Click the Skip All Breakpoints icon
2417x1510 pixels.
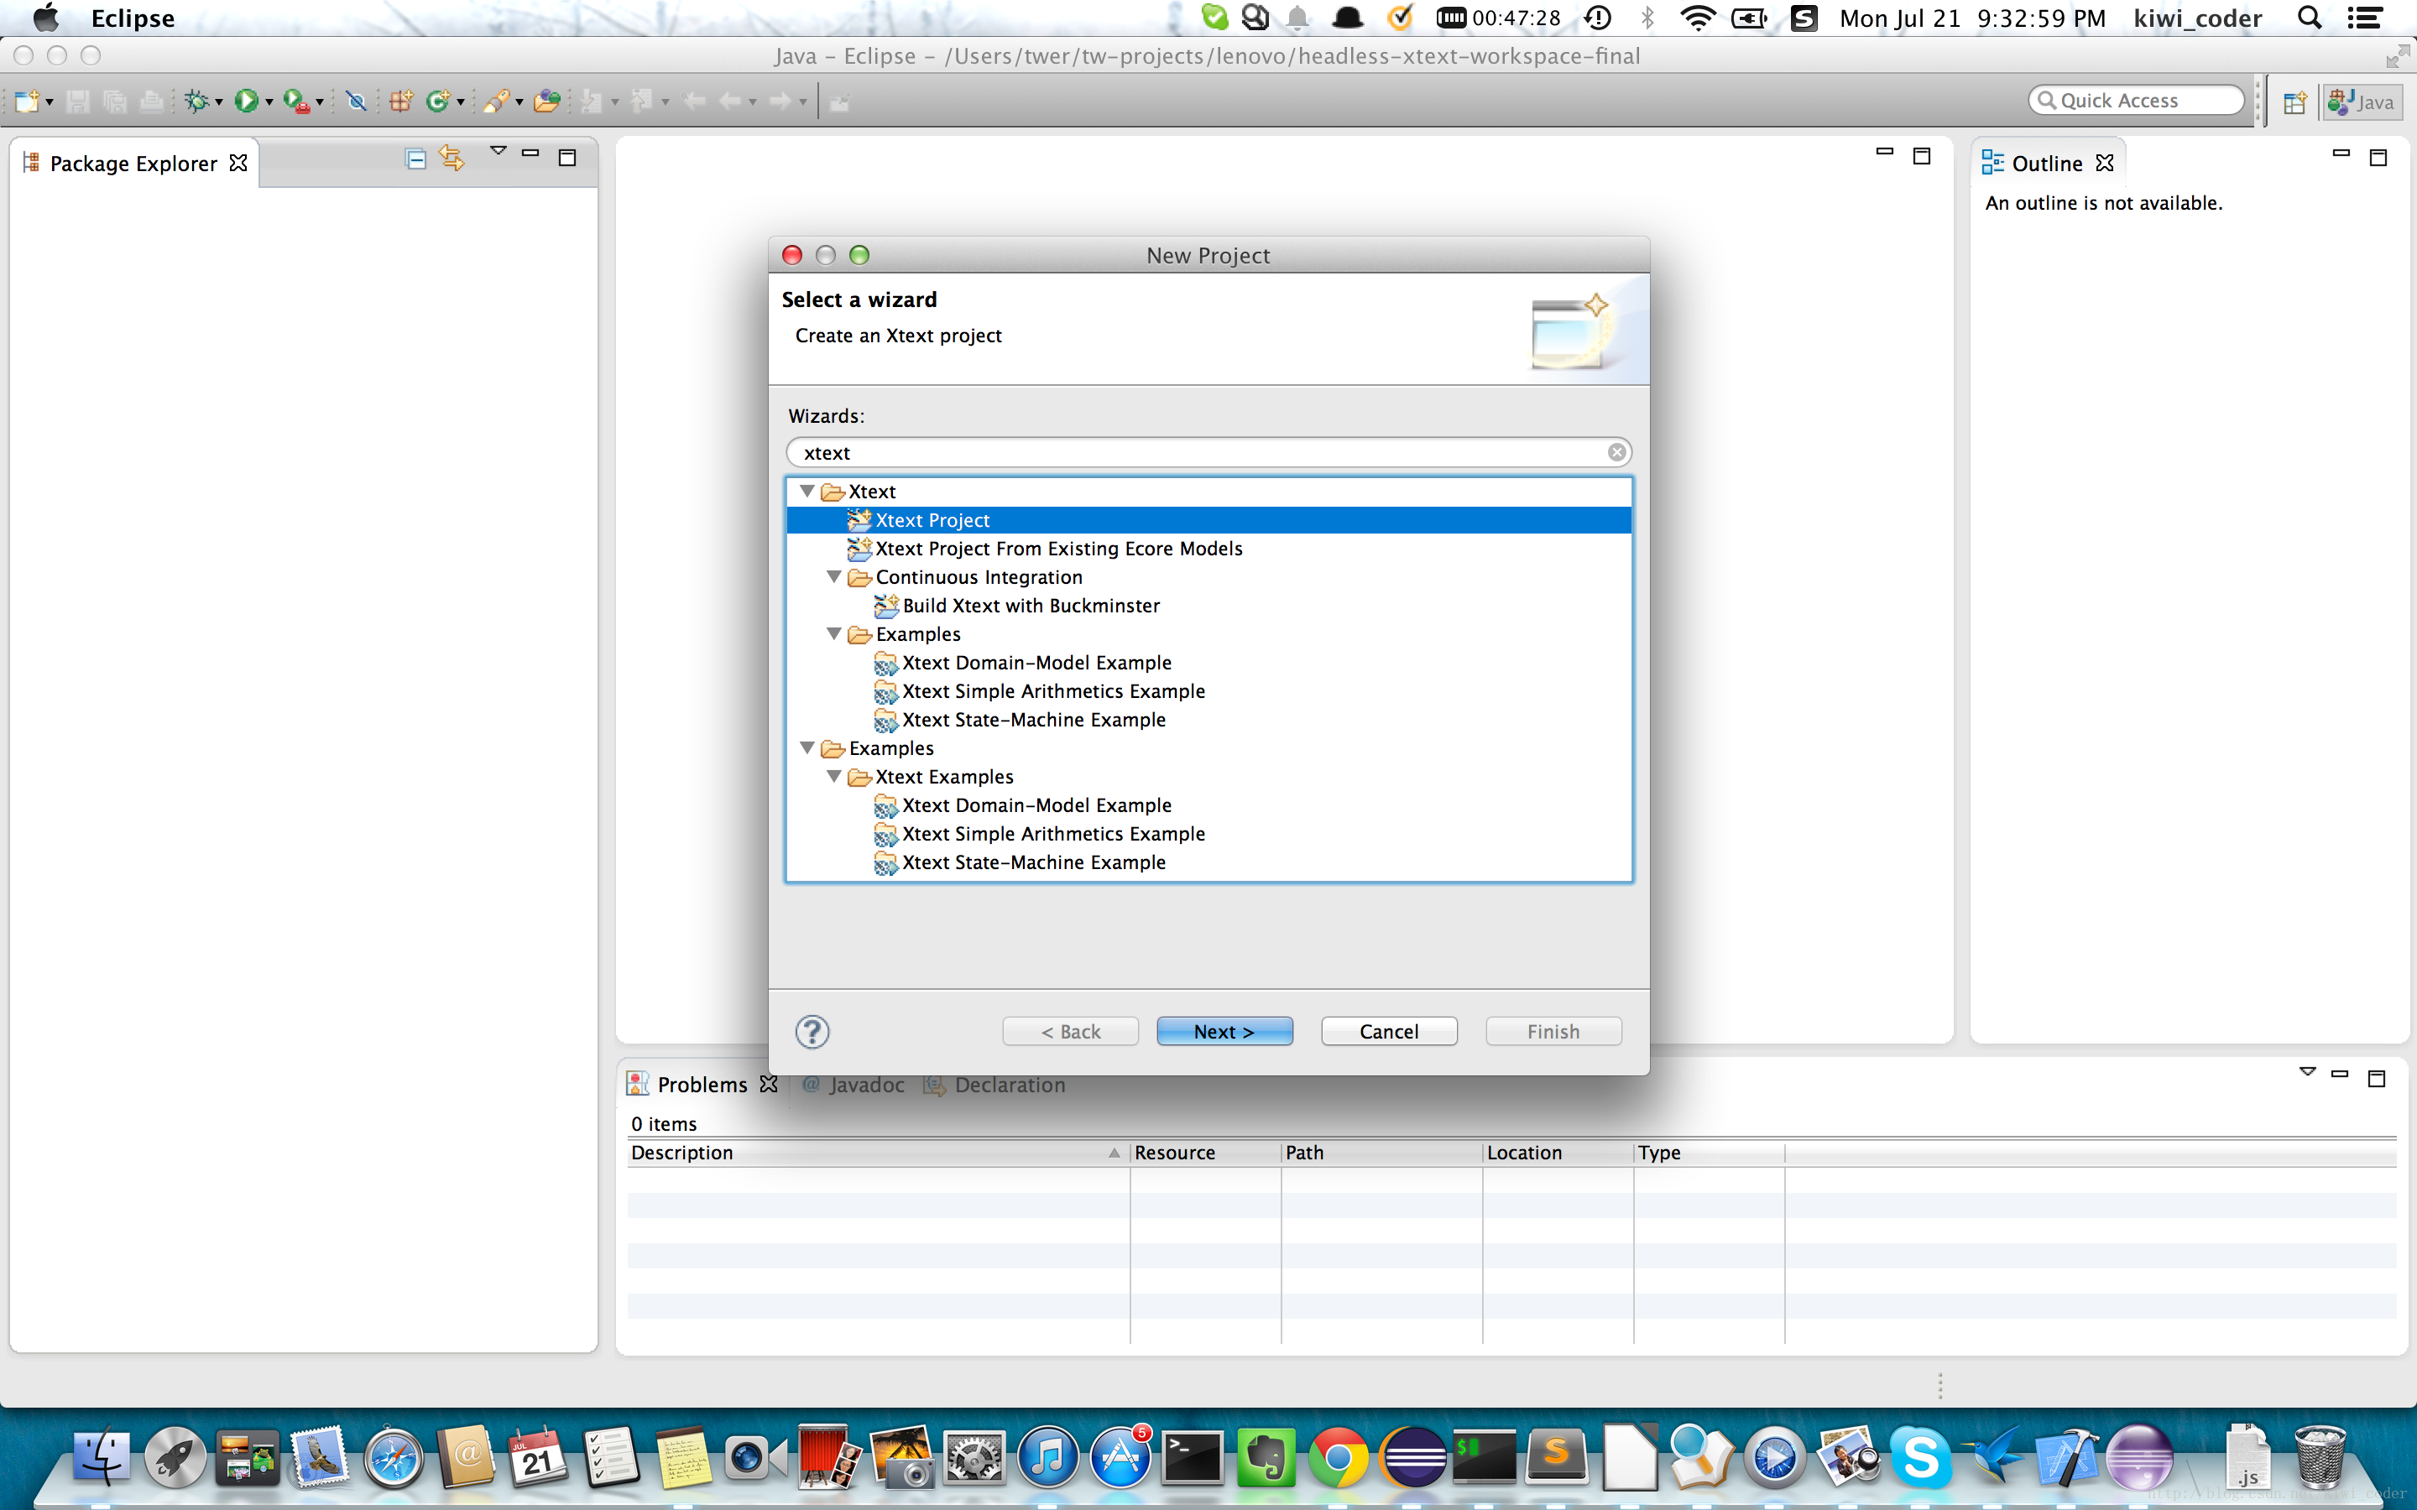click(356, 101)
